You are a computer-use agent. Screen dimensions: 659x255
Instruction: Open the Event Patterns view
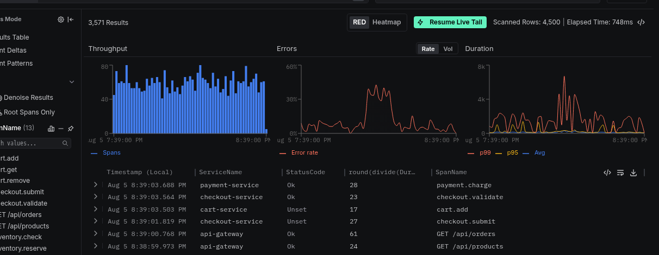click(x=16, y=63)
